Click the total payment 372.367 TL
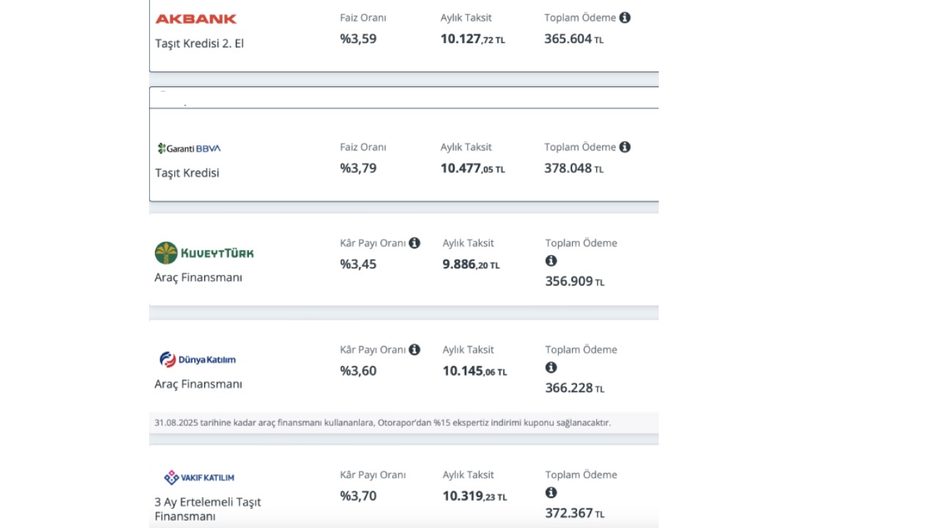This screenshot has height=528, width=940. pyautogui.click(x=575, y=513)
